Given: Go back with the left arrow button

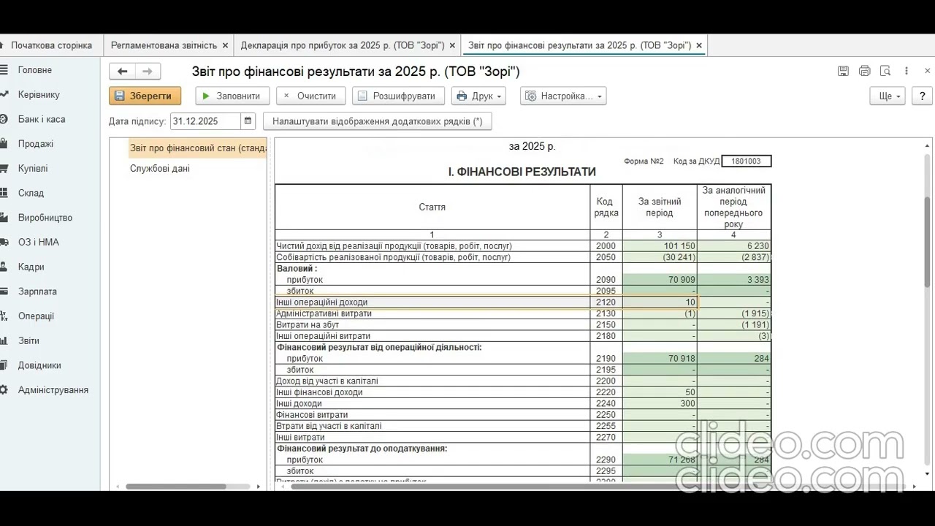Looking at the screenshot, I should coord(123,72).
